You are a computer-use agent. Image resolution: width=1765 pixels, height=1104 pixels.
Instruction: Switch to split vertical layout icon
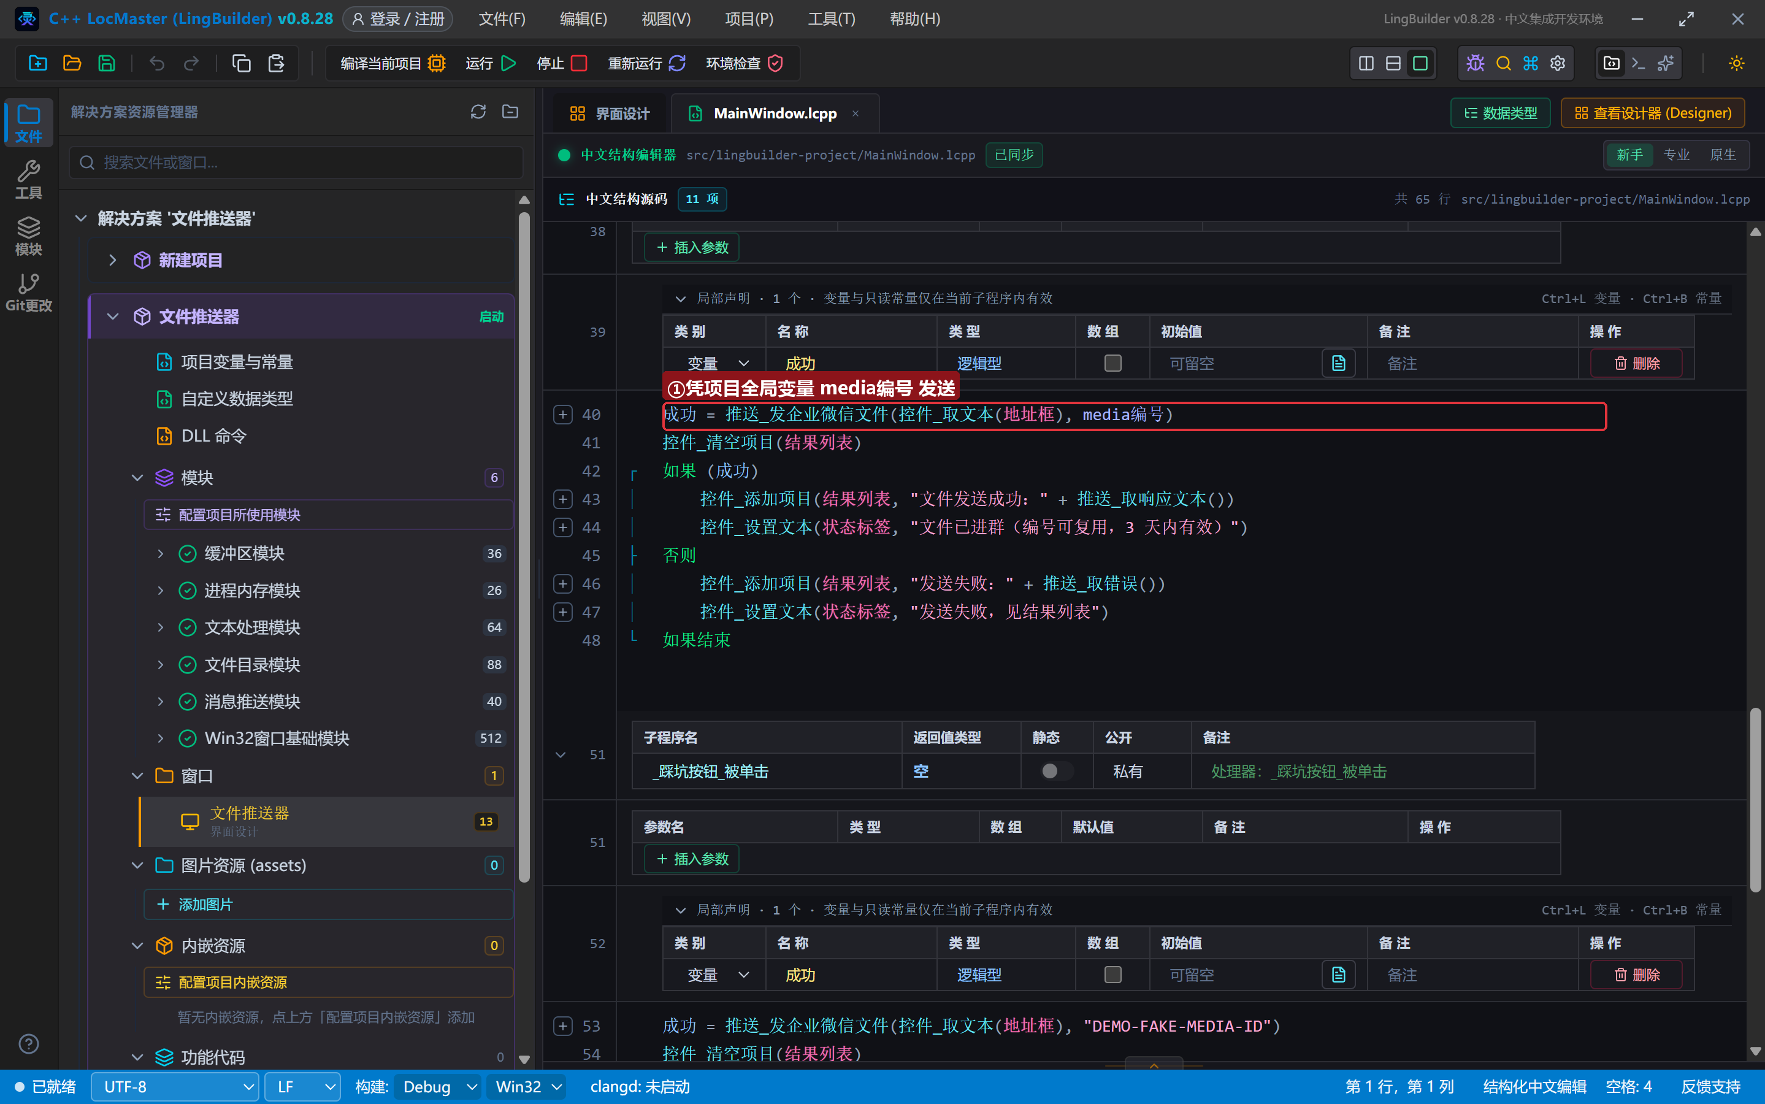pos(1366,63)
